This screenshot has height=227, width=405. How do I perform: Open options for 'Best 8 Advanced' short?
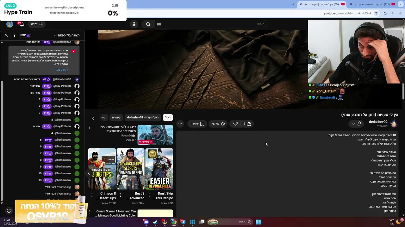120,195
